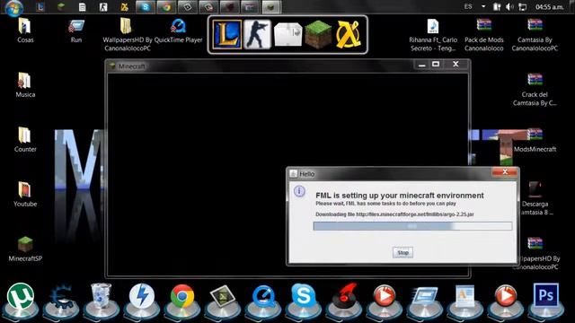Close the Minecraft window

(x=456, y=64)
